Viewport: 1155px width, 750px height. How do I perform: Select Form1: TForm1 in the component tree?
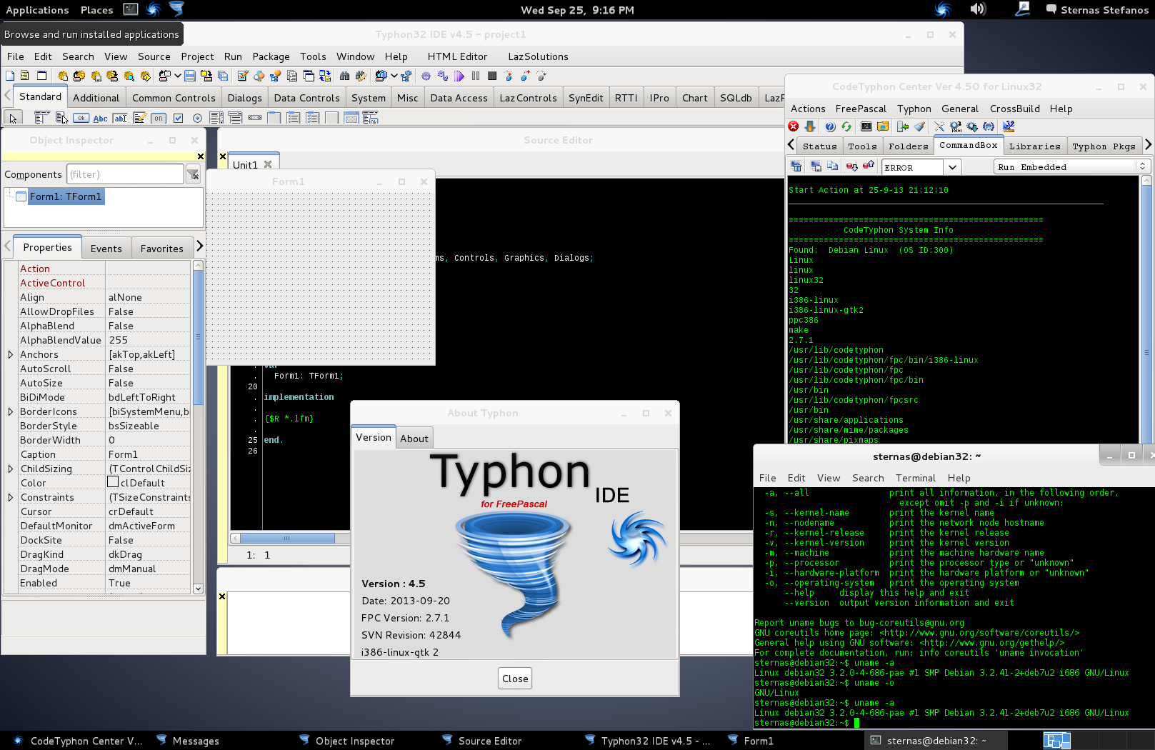(65, 196)
